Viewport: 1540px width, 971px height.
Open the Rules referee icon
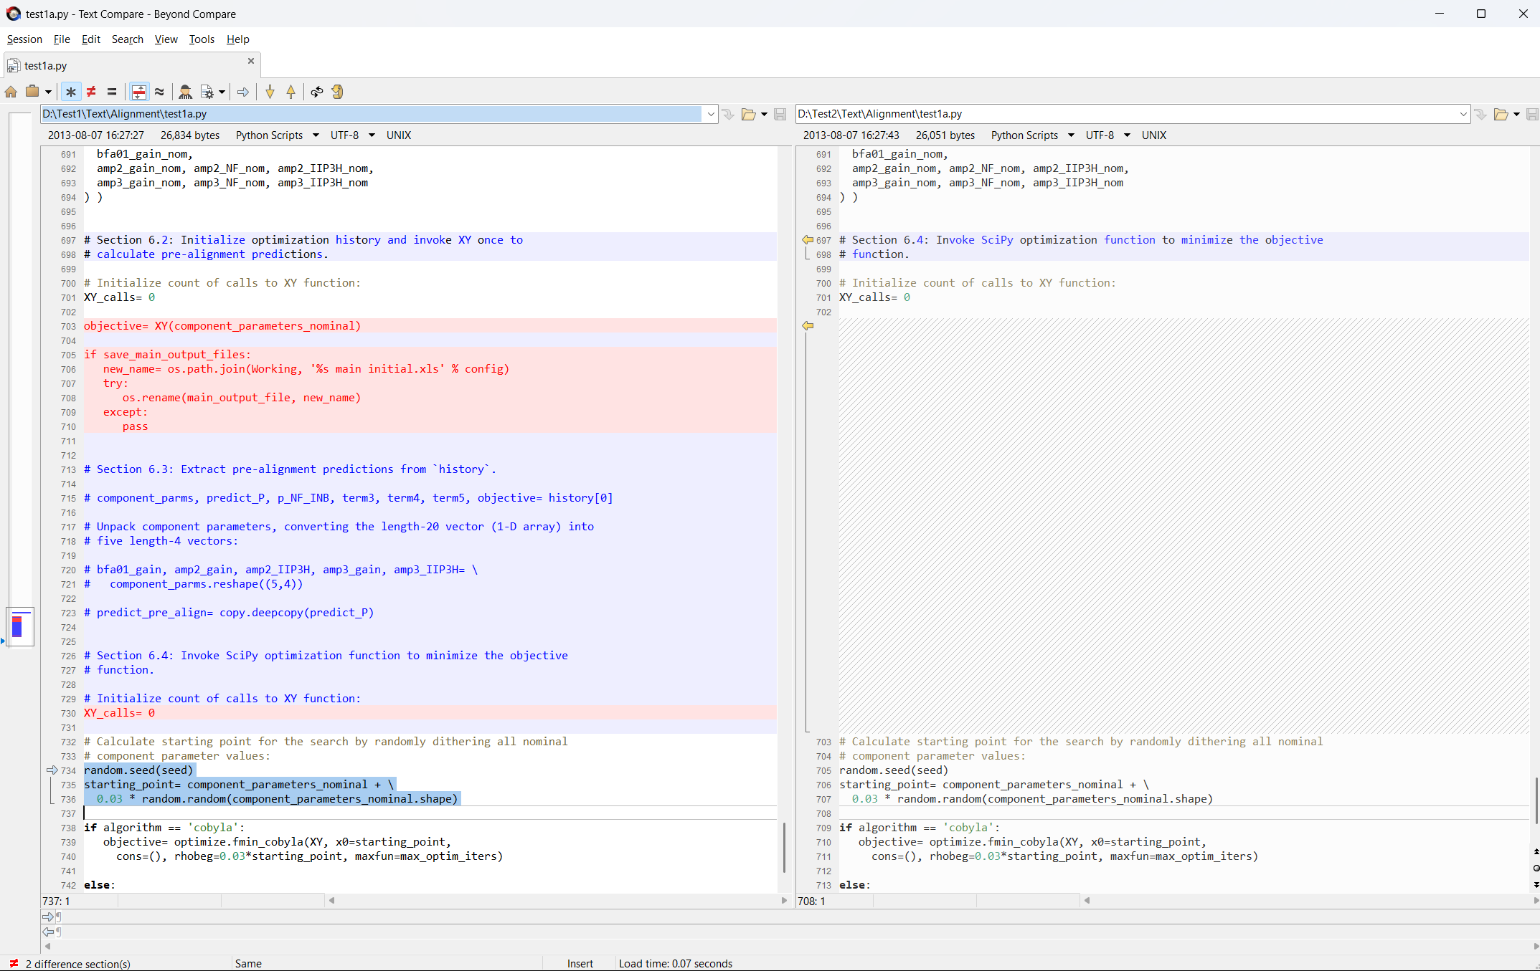[x=185, y=92]
